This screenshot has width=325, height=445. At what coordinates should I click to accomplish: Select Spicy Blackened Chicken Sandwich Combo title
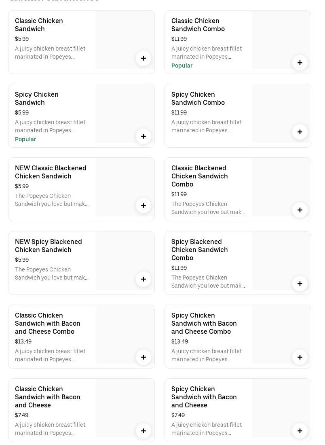(199, 250)
